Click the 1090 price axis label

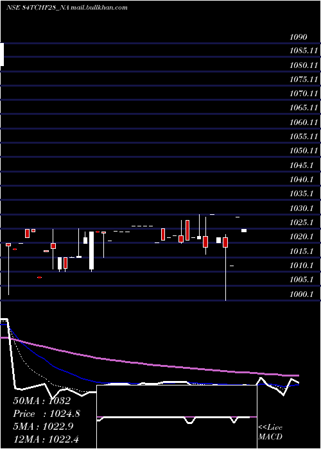pyautogui.click(x=299, y=37)
